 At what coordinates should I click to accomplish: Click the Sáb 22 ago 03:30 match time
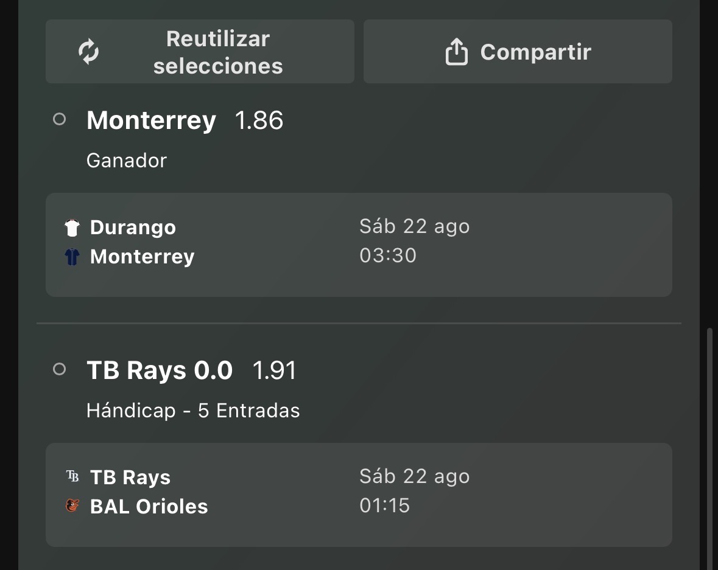pyautogui.click(x=414, y=241)
